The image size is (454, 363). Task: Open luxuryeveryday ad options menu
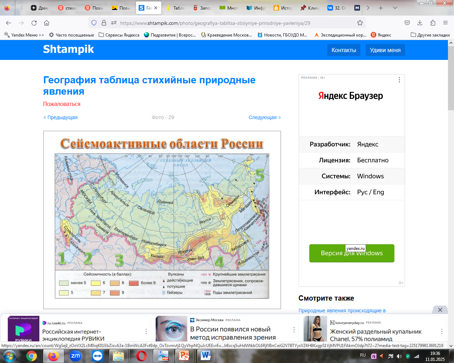[x=442, y=331]
